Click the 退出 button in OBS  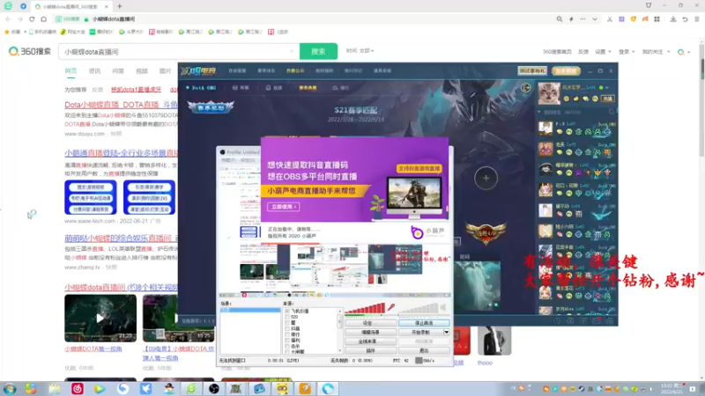click(424, 350)
